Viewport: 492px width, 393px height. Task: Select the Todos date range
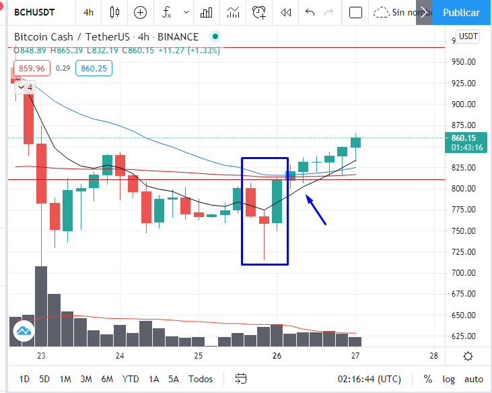pyautogui.click(x=201, y=379)
